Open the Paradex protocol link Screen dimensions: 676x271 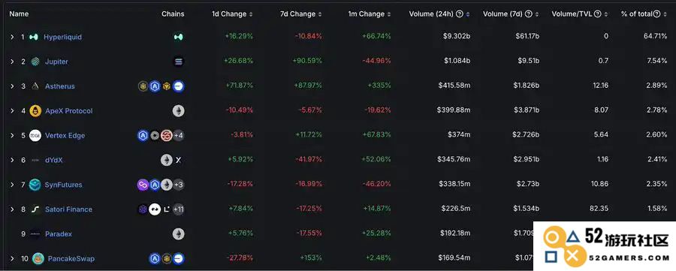coord(58,234)
